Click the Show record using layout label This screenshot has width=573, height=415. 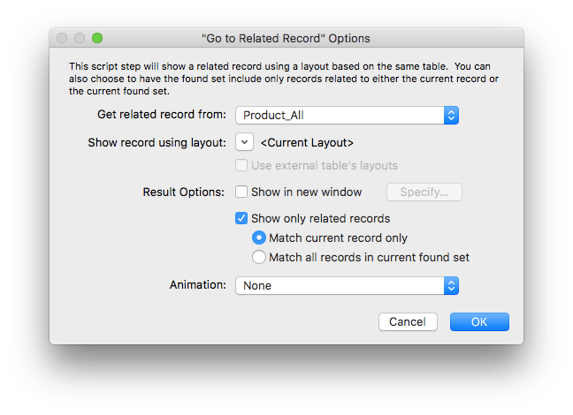click(157, 142)
